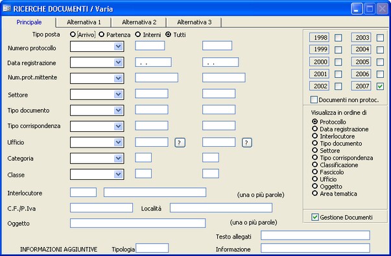
Task: Sort results by Interlocutore
Action: coord(315,136)
